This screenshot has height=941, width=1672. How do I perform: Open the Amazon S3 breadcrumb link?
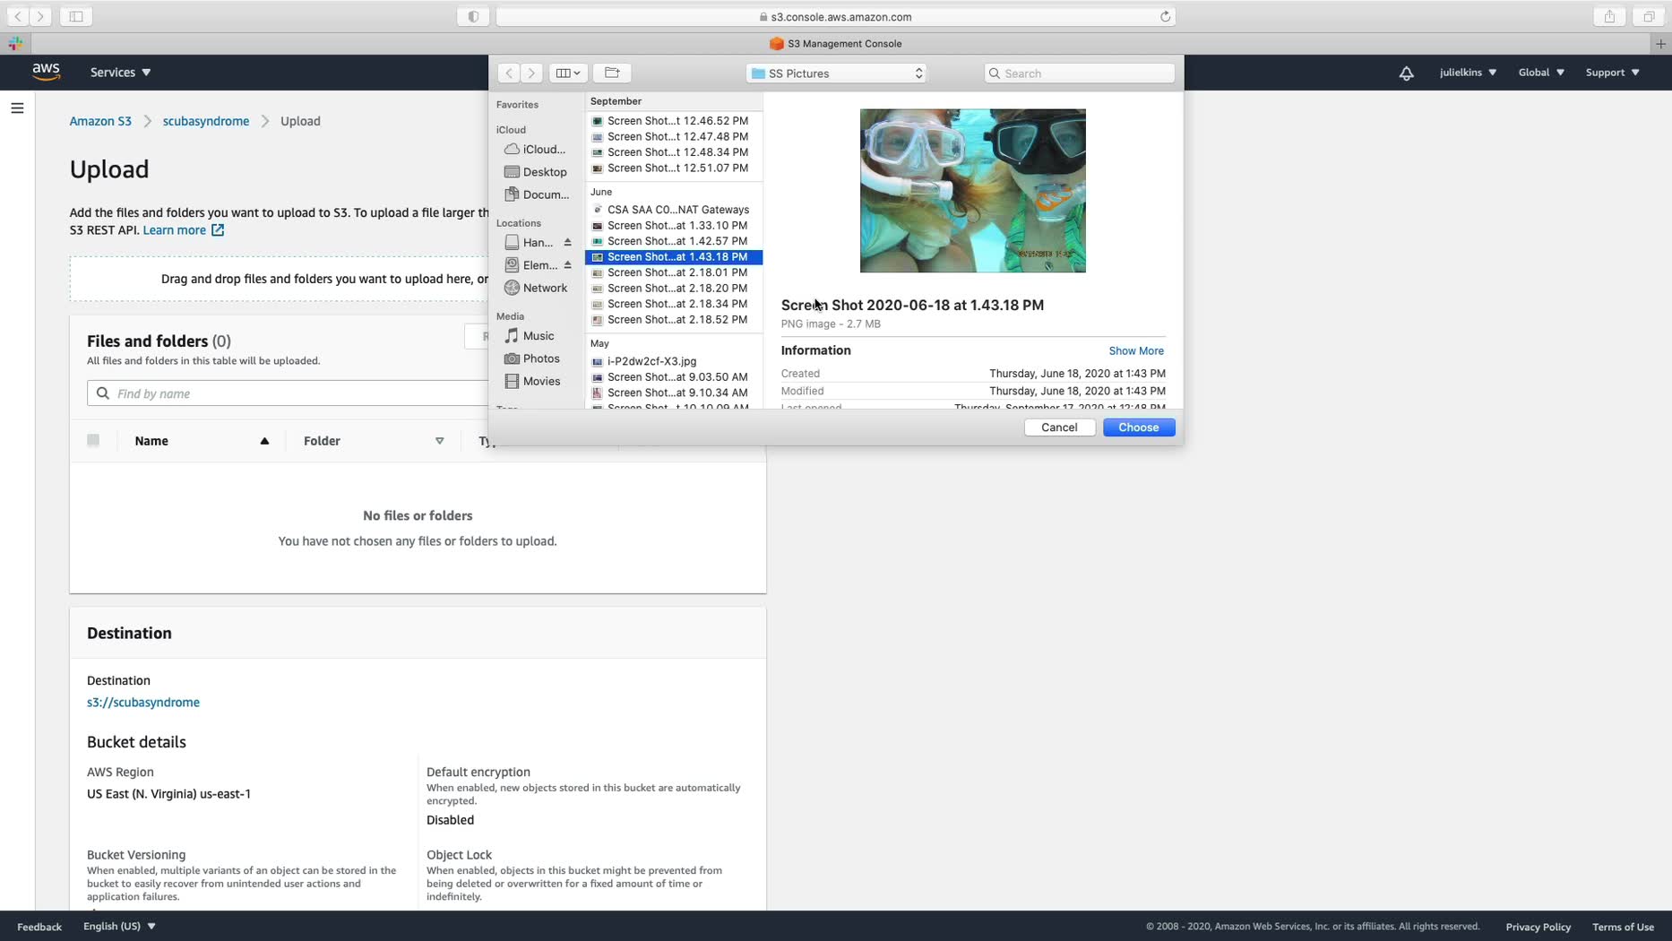click(100, 121)
